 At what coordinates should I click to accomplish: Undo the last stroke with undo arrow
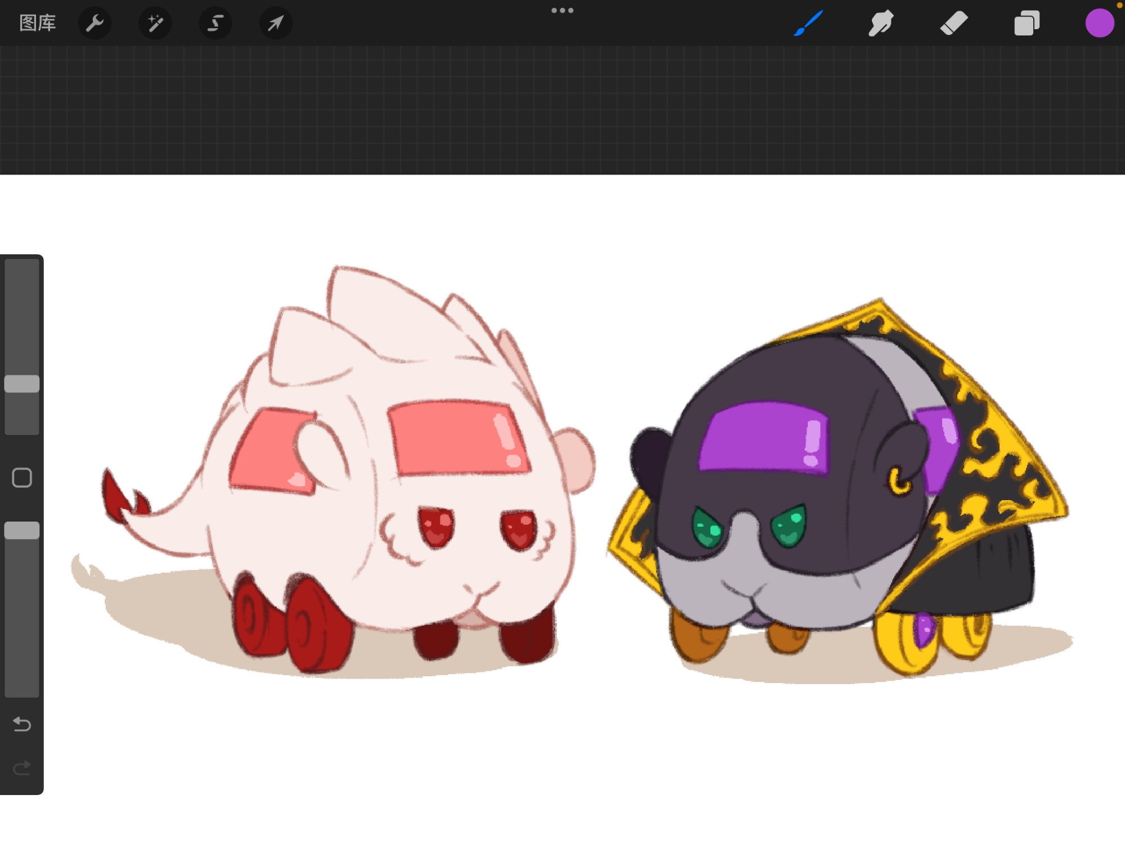tap(22, 724)
